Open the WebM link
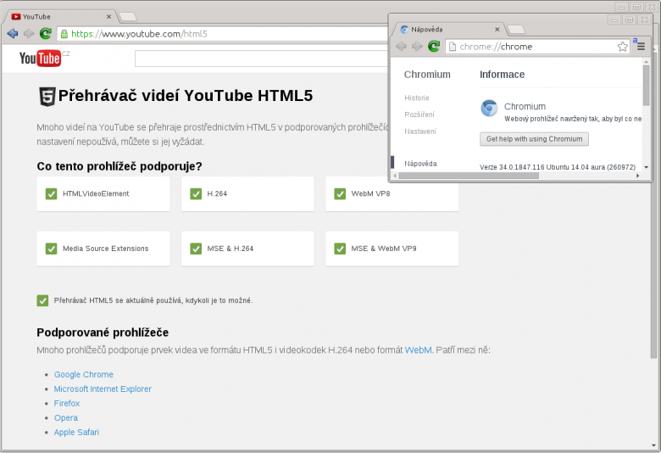The image size is (661, 453). 418,350
